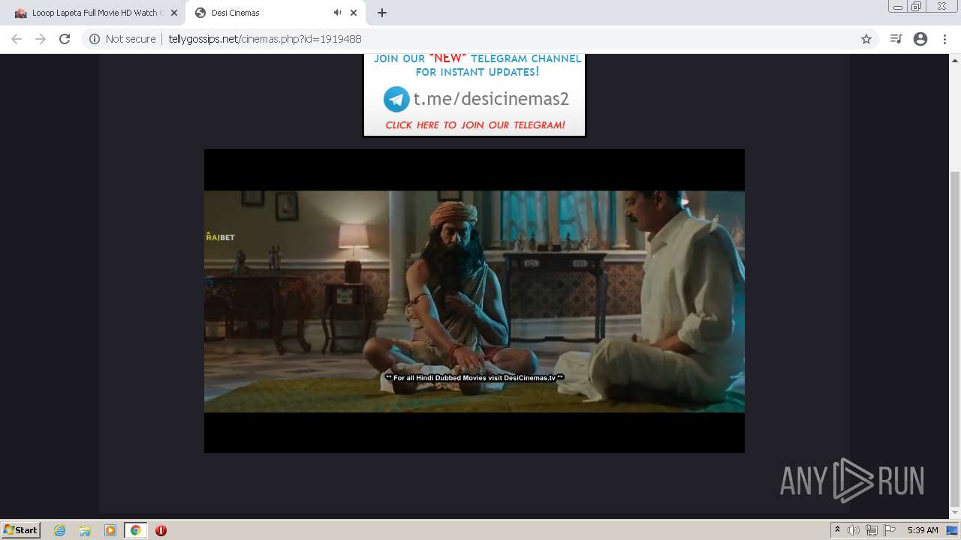Show desktop button at taskbar end
Screen dimensions: 961x540
click(x=953, y=530)
